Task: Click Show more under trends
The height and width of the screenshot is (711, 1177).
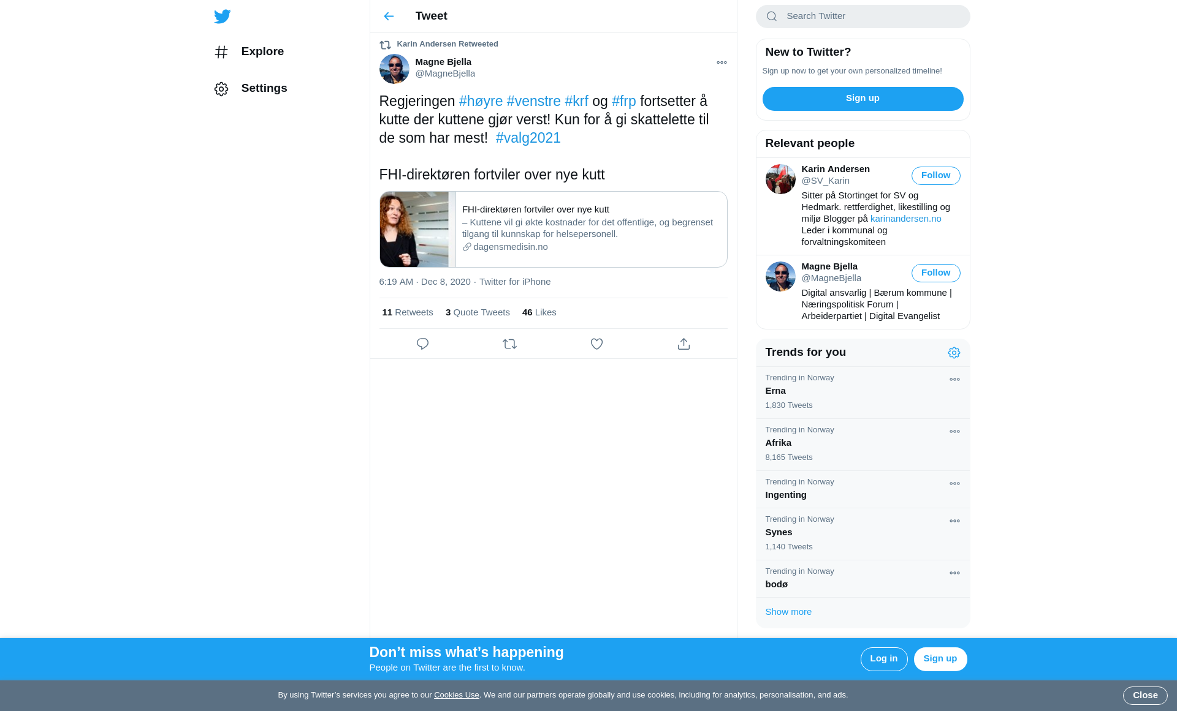Action: coord(788,612)
